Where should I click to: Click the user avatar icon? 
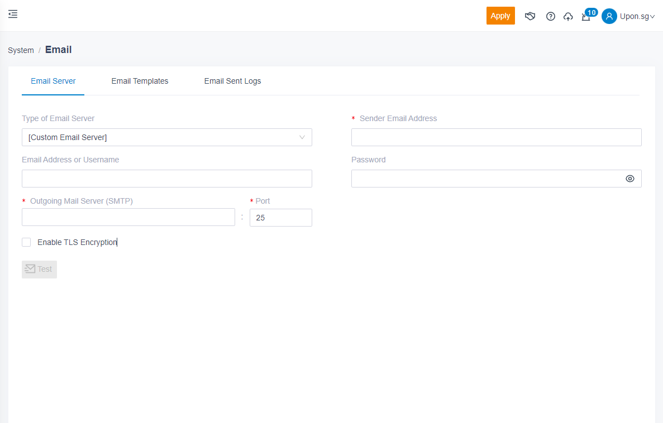coord(609,16)
